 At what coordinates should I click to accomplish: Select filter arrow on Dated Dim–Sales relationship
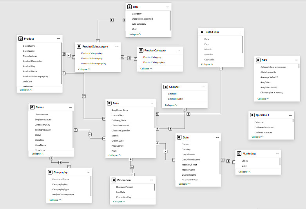(188, 114)
